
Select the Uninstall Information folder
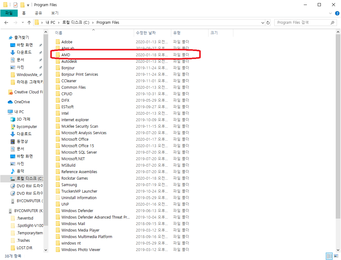(79, 198)
